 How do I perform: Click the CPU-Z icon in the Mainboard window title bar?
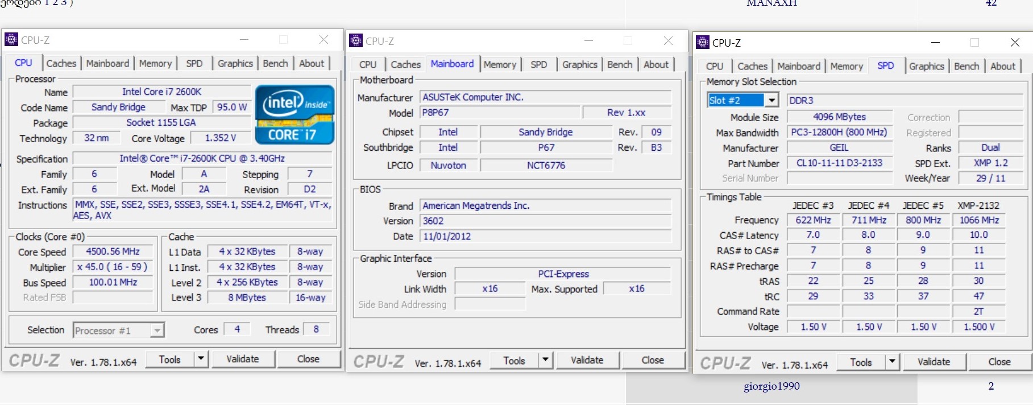(x=356, y=40)
